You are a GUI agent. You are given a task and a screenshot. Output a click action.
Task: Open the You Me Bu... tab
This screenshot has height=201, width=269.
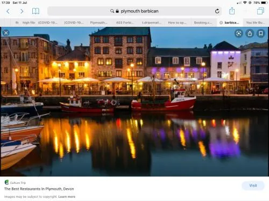256,23
